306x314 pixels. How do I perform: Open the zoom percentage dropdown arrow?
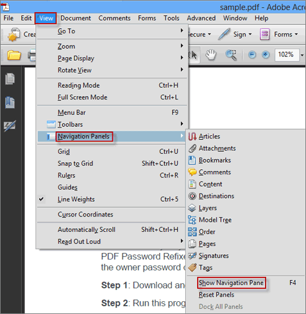tap(302, 55)
